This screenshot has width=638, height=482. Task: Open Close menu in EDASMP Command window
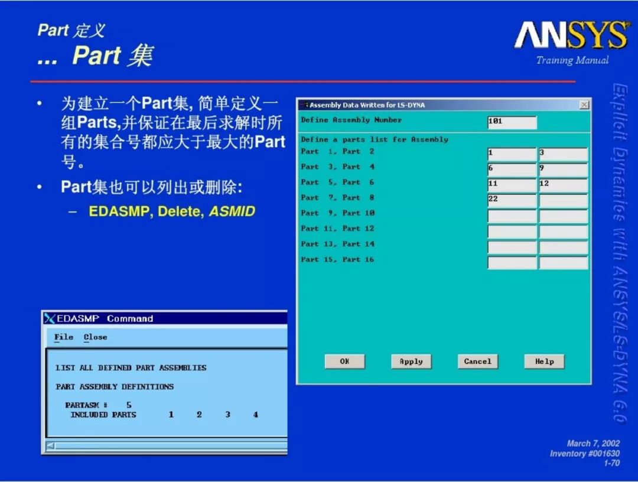[x=95, y=337]
